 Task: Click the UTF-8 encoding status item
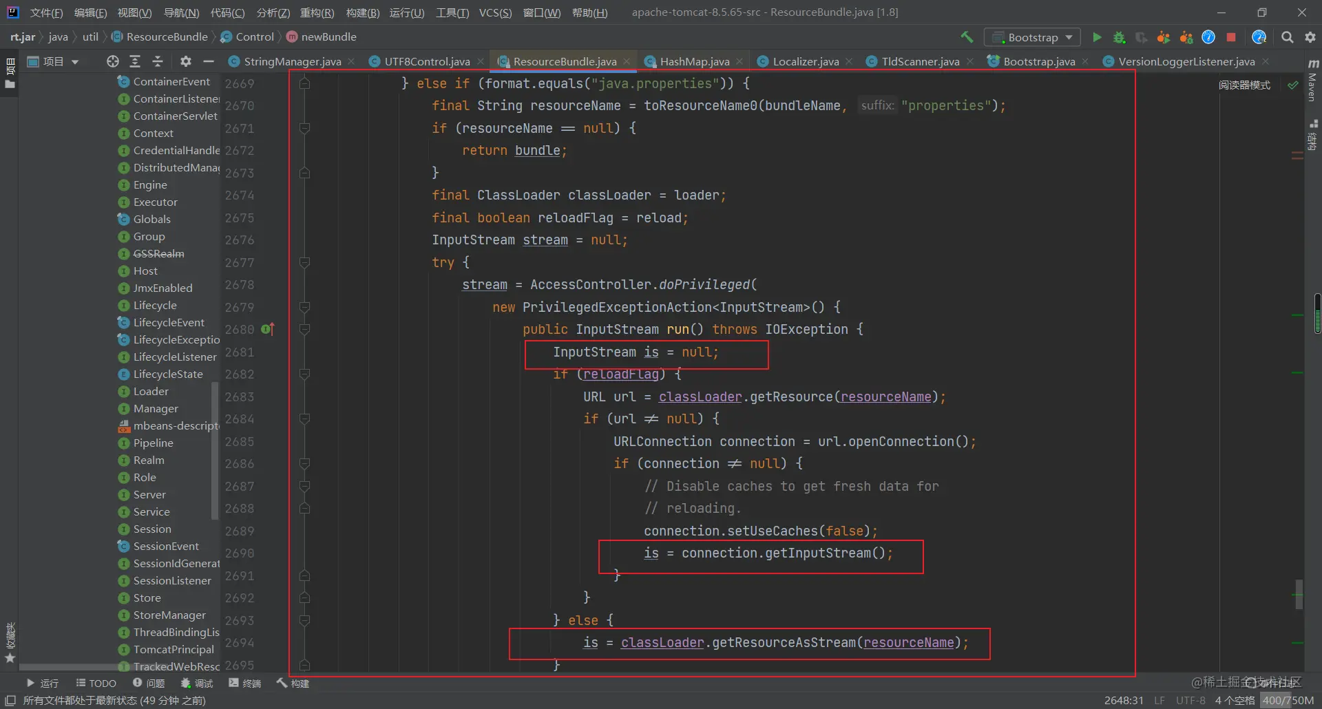(1190, 700)
